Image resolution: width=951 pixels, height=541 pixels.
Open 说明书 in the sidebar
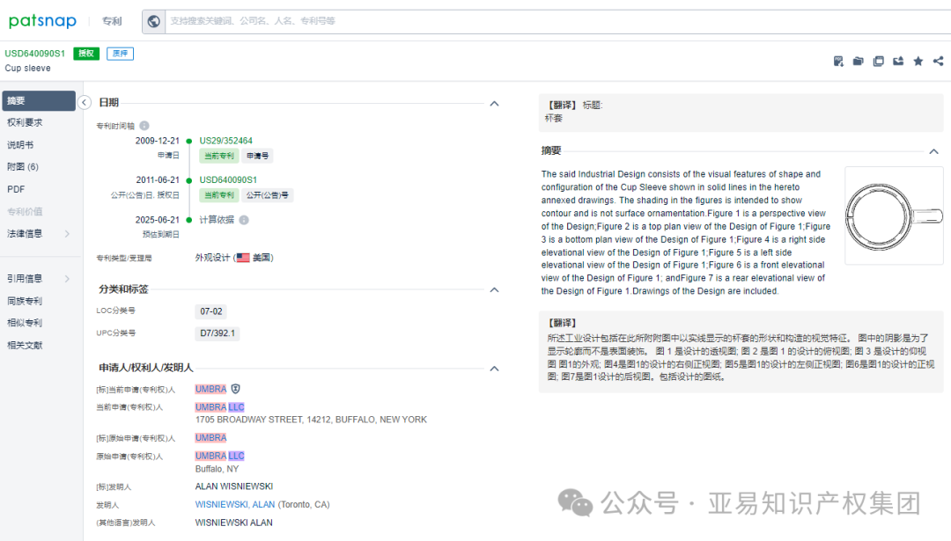(20, 145)
